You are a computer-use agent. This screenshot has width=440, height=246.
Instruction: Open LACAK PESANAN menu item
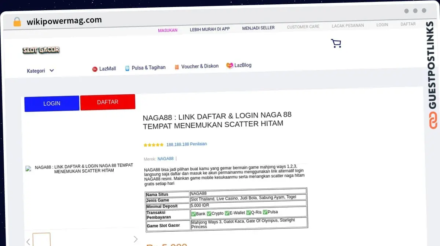(x=348, y=26)
